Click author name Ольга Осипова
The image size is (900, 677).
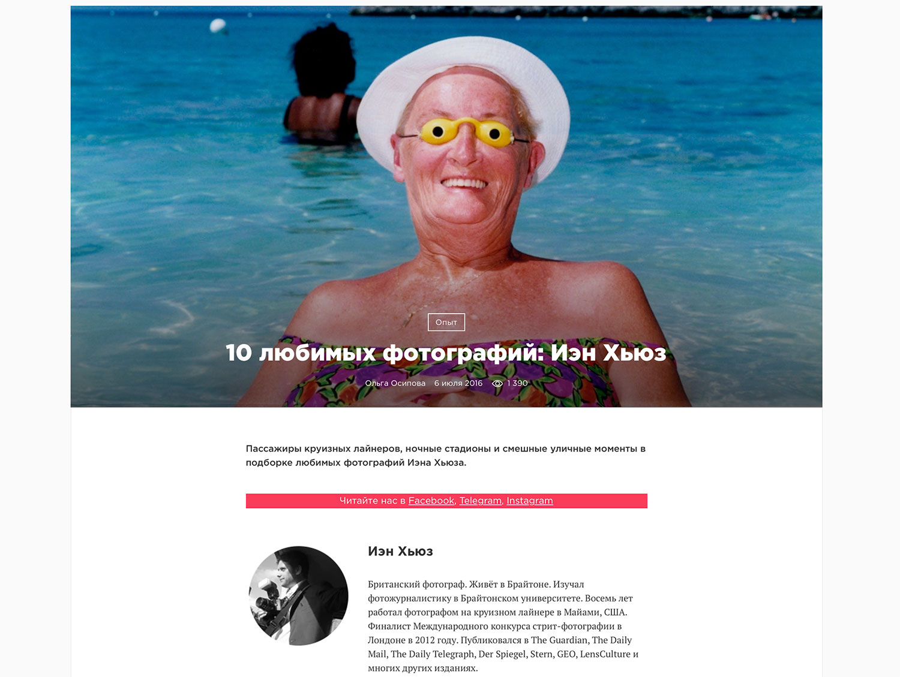395,383
